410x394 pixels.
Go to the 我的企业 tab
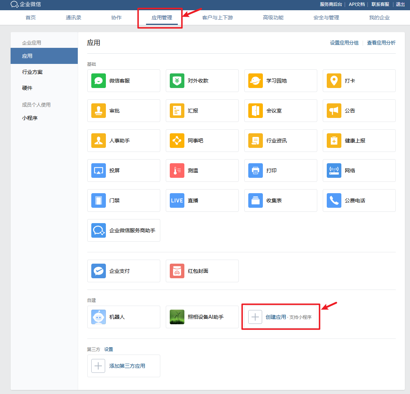(379, 18)
